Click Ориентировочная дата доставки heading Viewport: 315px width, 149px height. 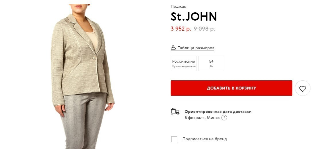pyautogui.click(x=218, y=112)
